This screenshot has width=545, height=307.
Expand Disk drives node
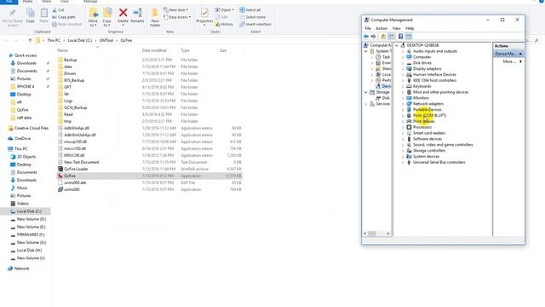click(x=403, y=63)
